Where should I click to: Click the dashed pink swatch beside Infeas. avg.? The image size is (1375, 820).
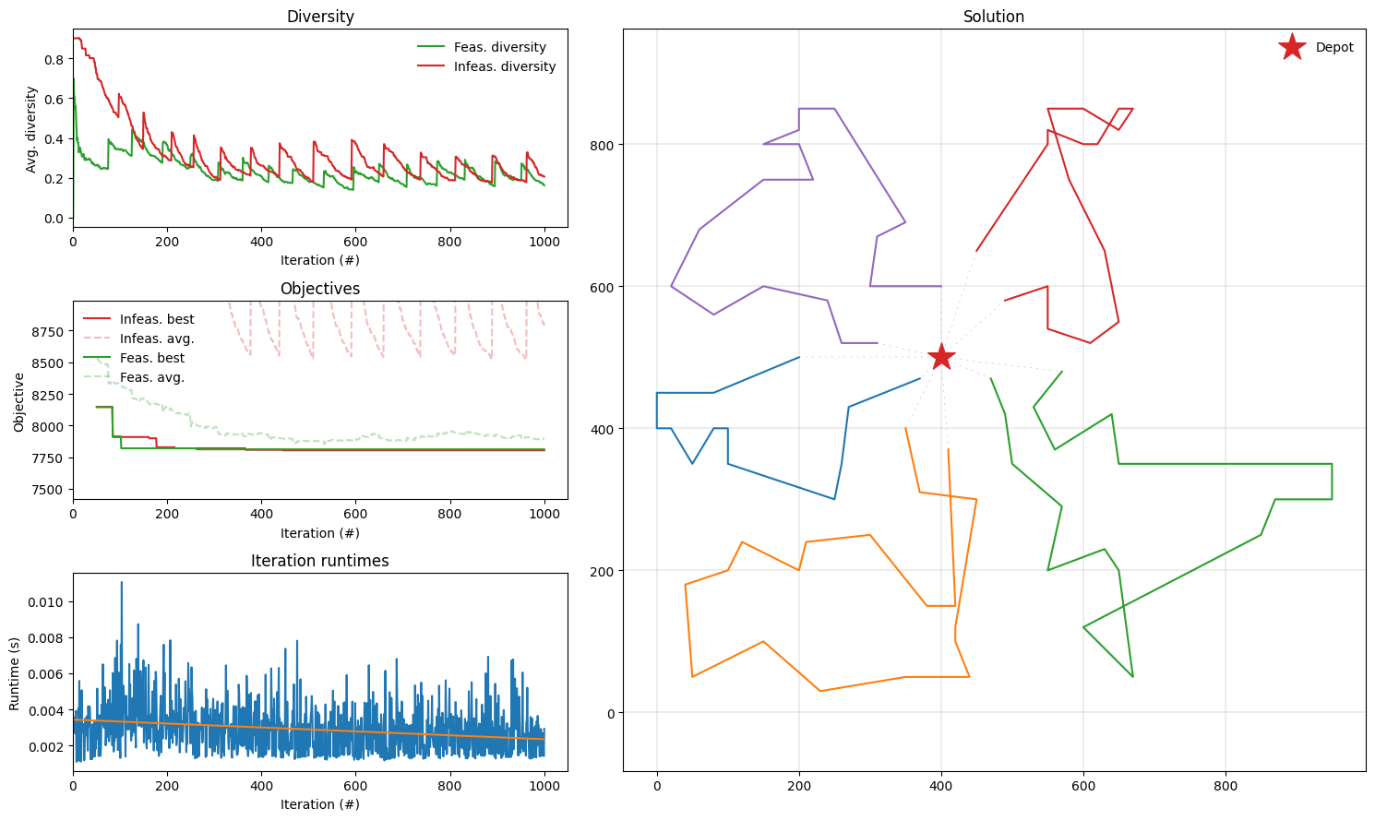pos(97,339)
